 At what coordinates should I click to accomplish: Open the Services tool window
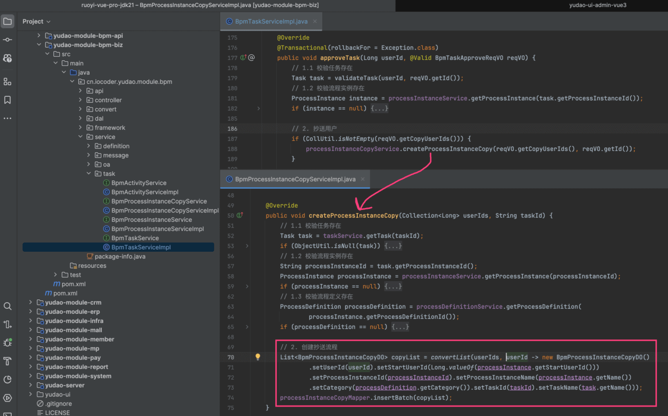(x=7, y=398)
